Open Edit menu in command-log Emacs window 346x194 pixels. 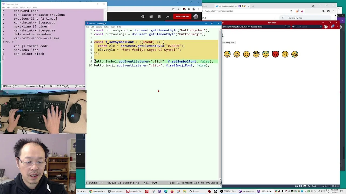8,8
